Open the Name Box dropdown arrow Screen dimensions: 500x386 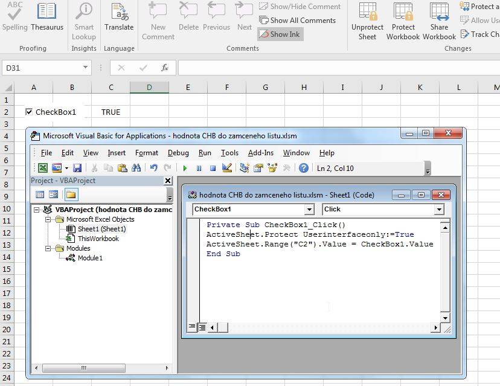[x=85, y=67]
